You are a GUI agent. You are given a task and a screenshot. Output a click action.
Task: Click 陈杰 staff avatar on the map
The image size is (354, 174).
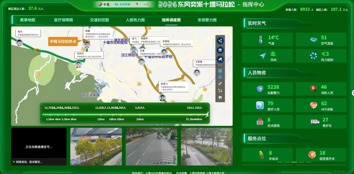(20, 42)
